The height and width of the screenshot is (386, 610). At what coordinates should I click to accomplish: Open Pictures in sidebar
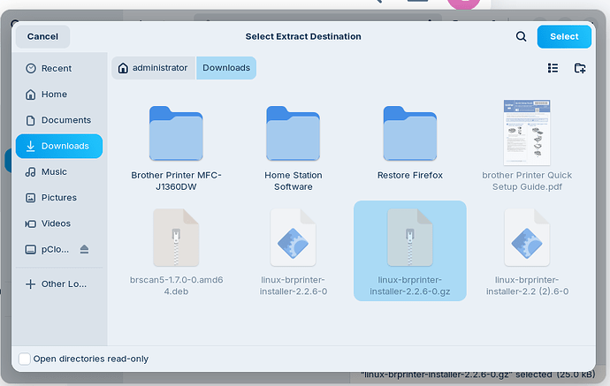[59, 198]
